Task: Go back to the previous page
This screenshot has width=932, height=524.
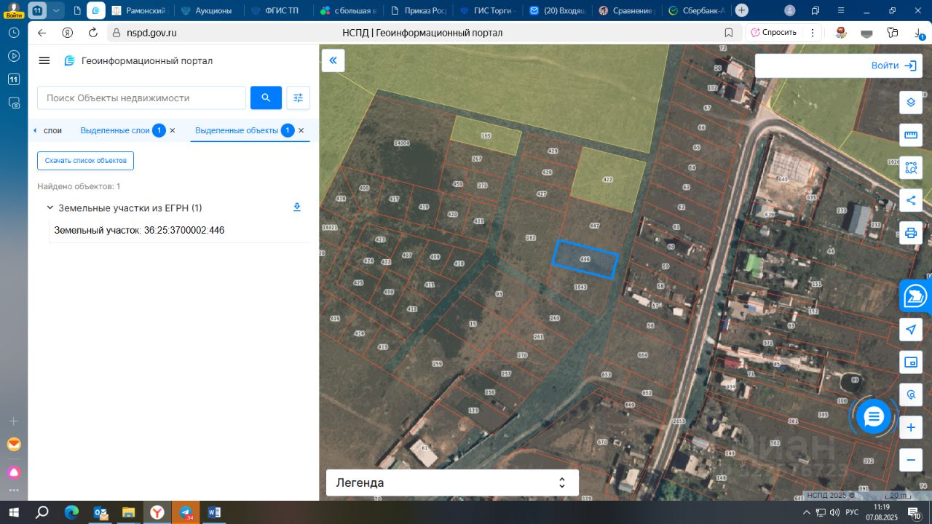Action: [x=42, y=33]
